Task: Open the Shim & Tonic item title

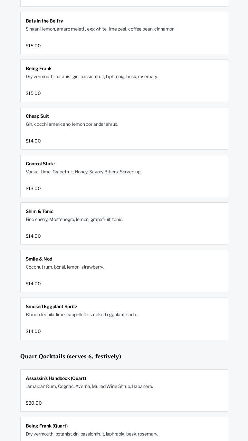Action: click(x=40, y=211)
